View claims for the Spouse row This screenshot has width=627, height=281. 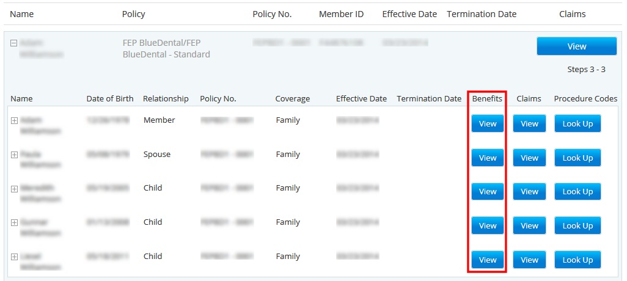pos(529,158)
